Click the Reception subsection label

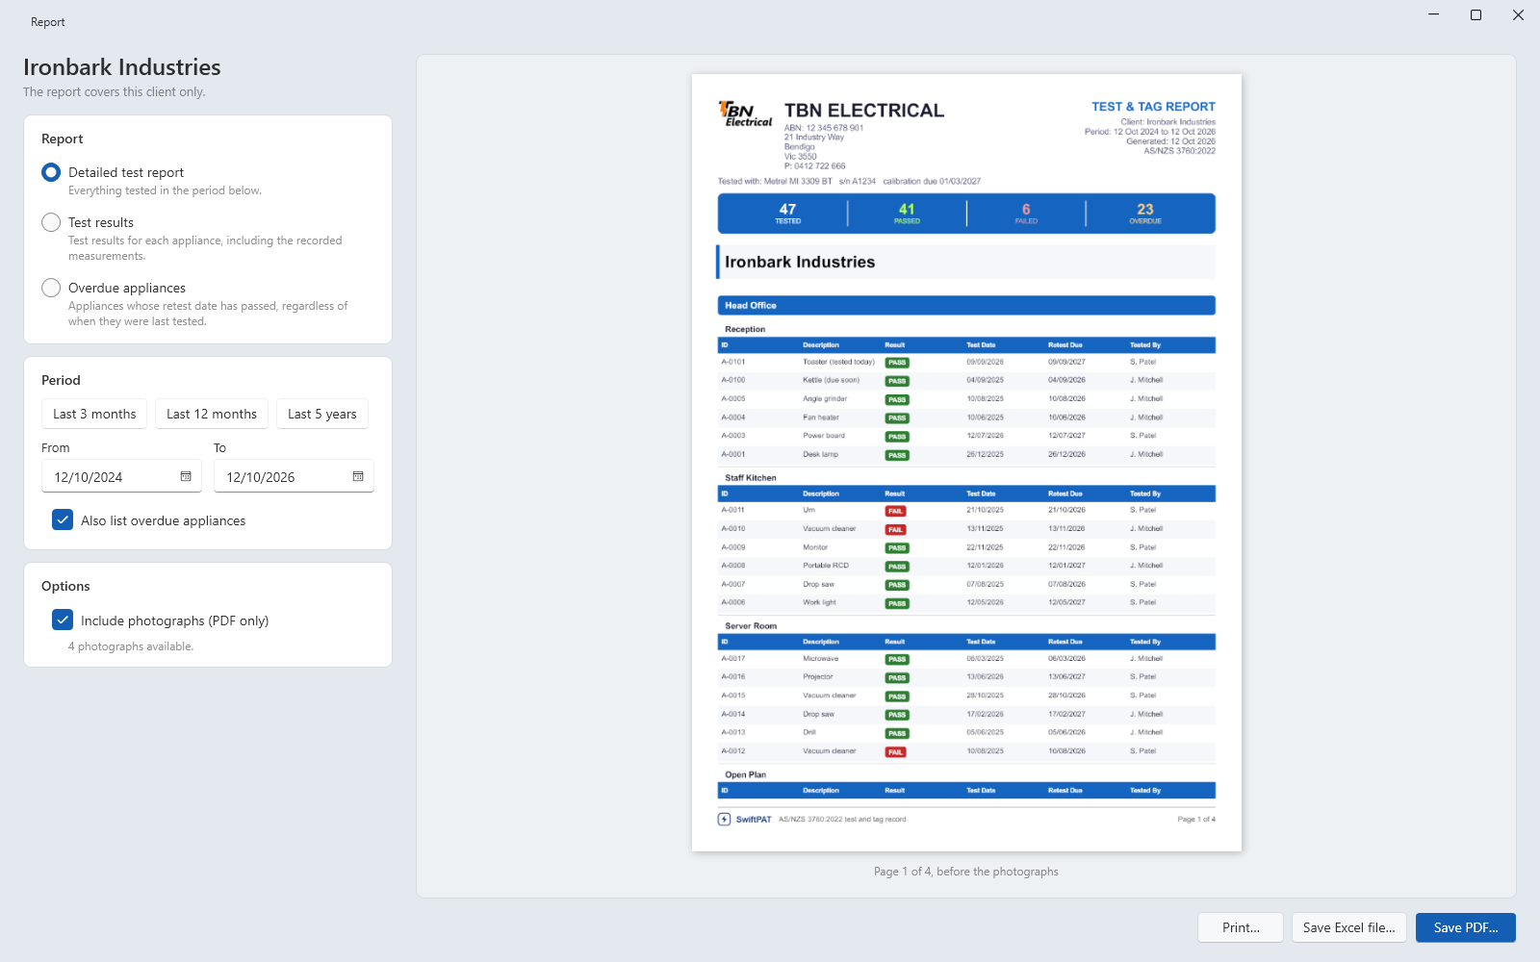click(745, 329)
